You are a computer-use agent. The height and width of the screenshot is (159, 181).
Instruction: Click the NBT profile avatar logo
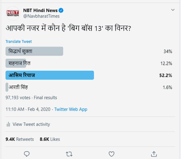click(x=13, y=13)
